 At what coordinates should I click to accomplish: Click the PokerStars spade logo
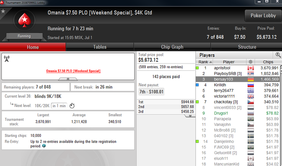click(x=25, y=20)
